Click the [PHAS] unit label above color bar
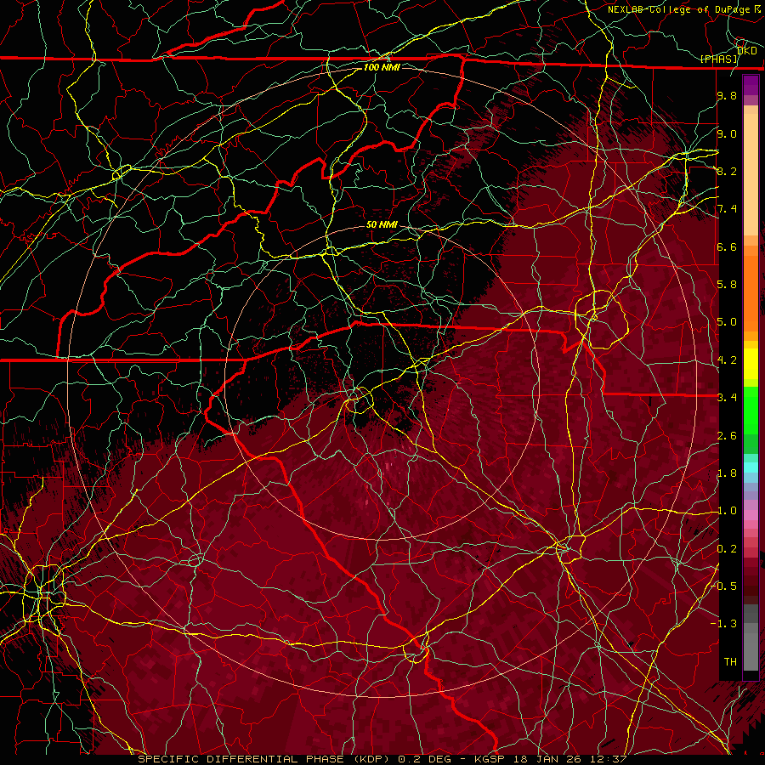 coord(718,59)
